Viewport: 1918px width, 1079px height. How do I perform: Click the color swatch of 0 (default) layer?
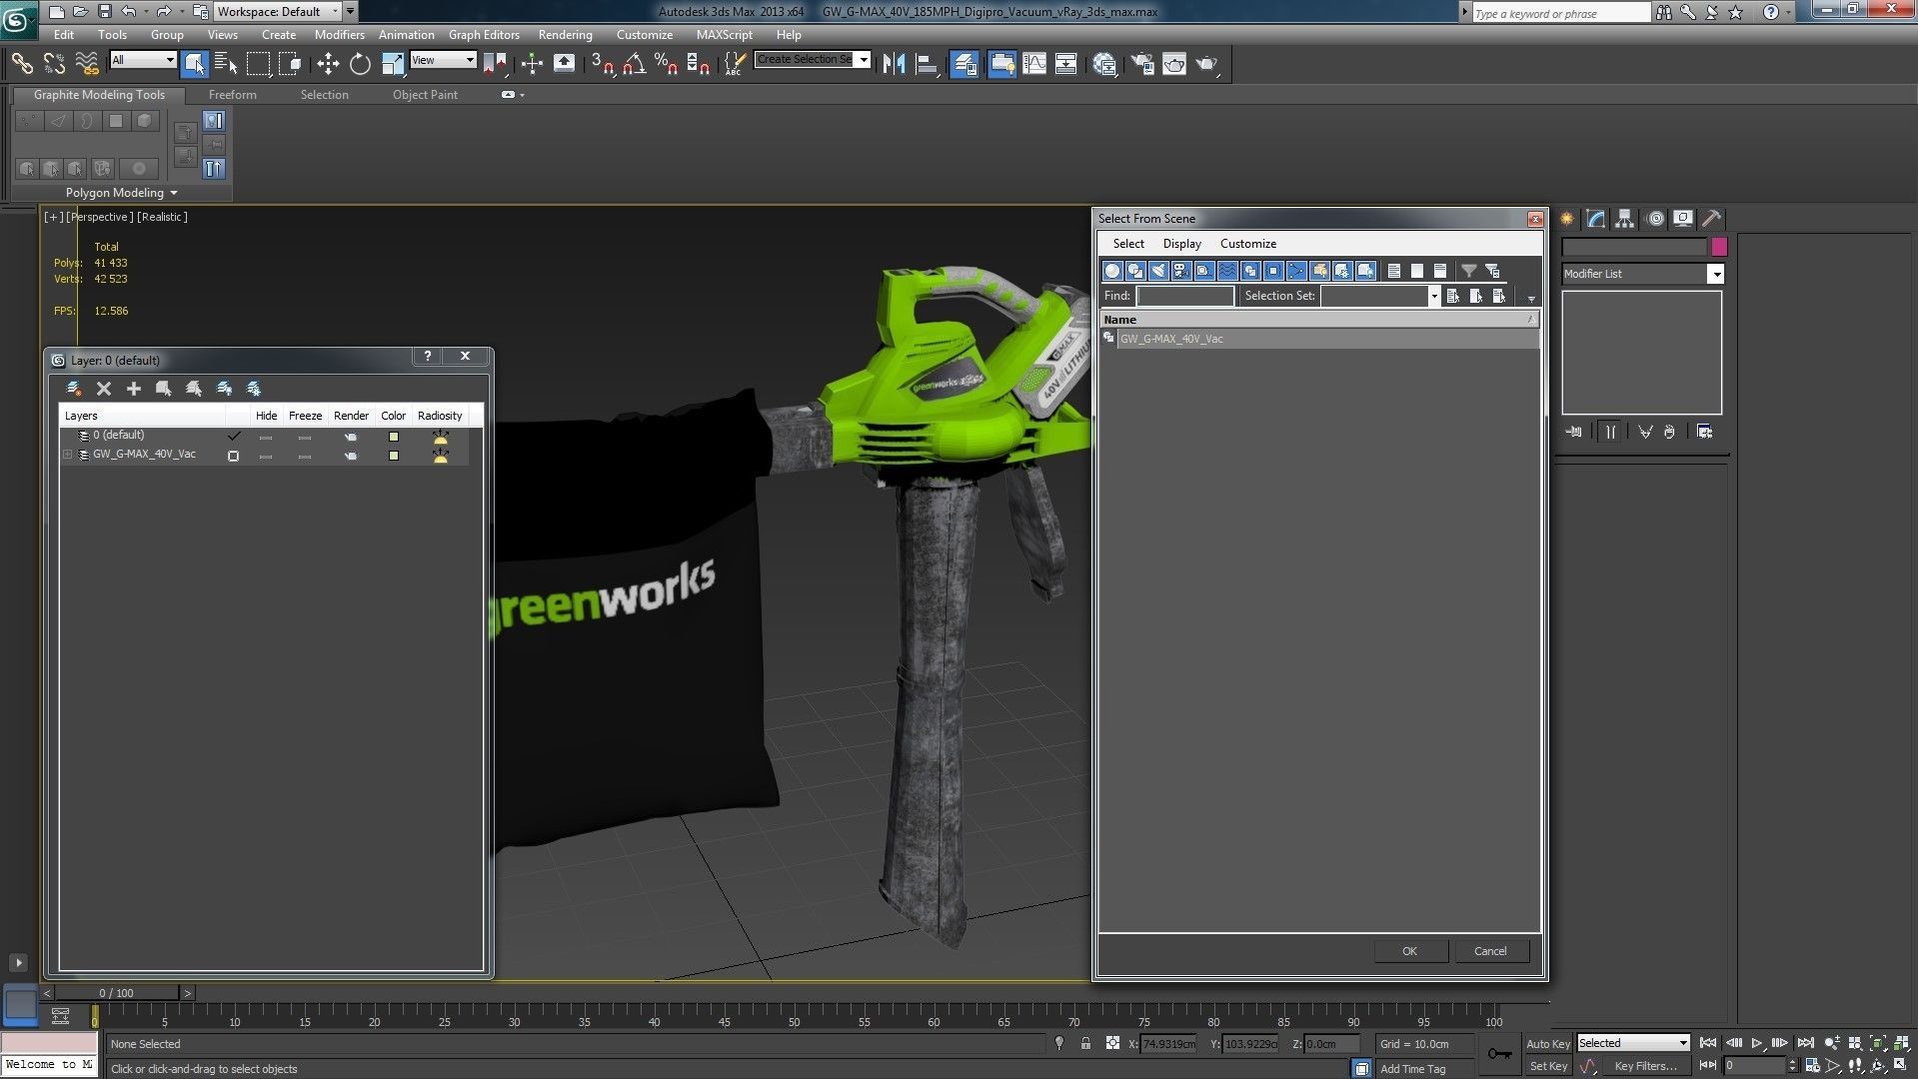(394, 437)
